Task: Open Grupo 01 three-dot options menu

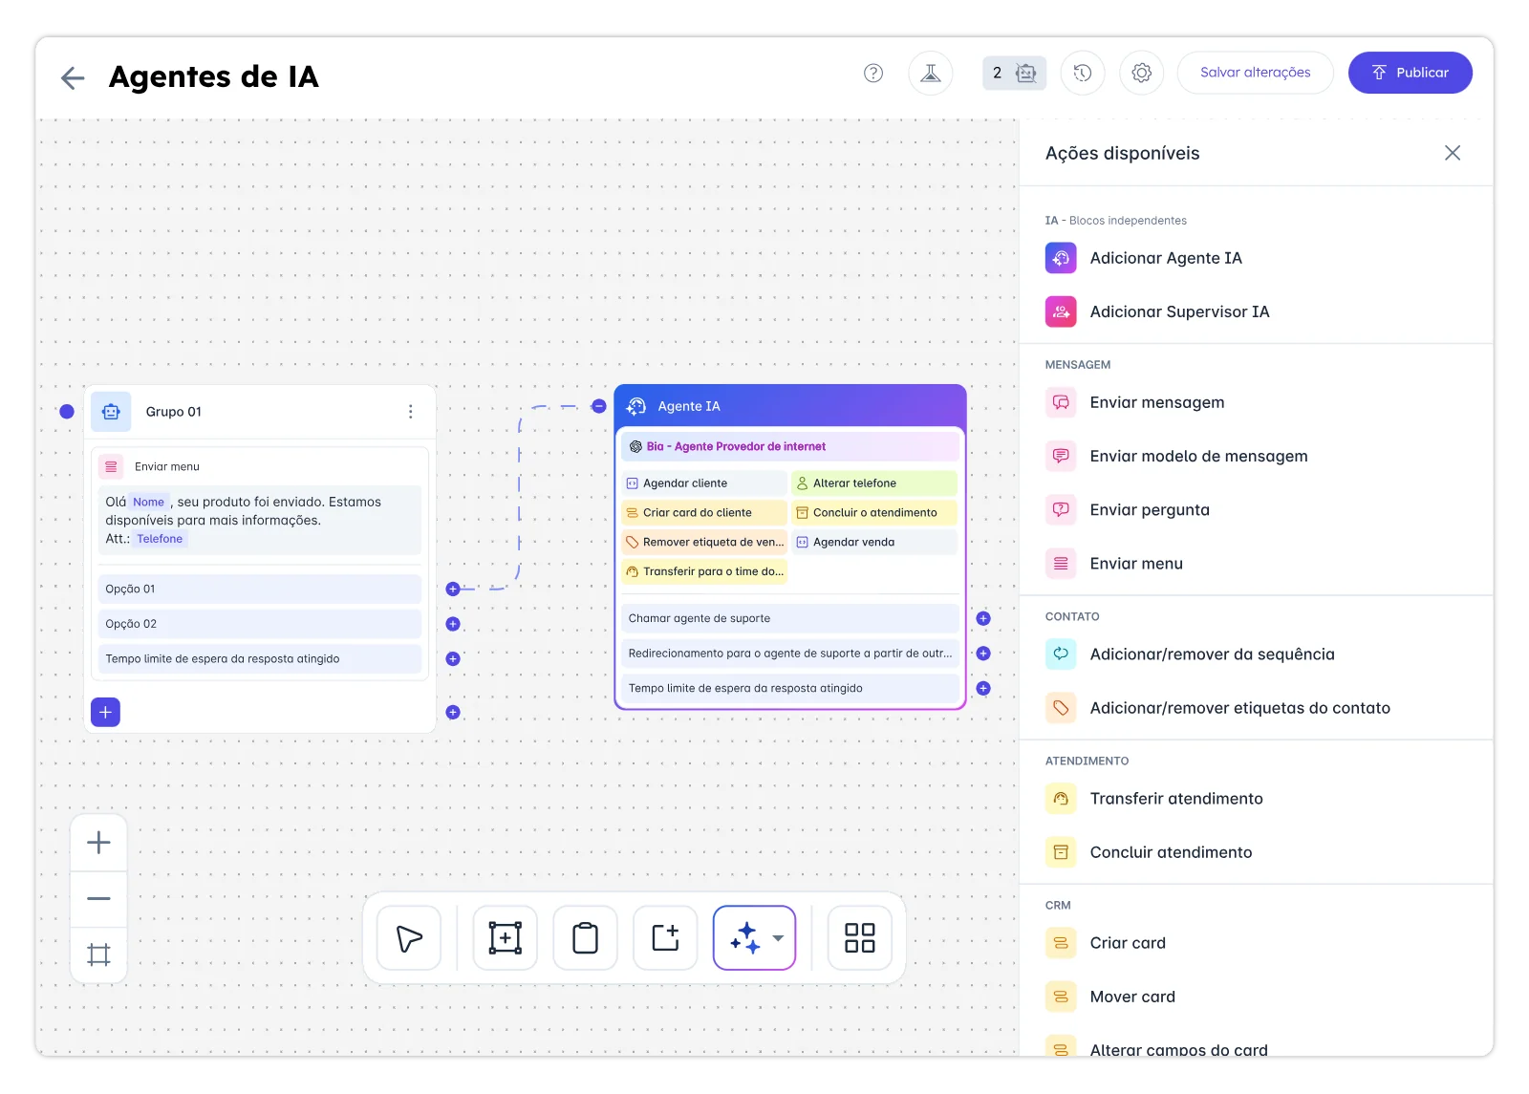Action: pyautogui.click(x=411, y=412)
